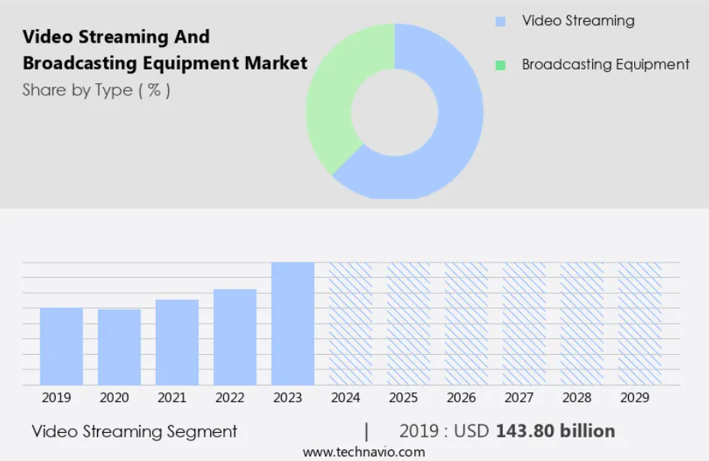
Task: Select the Broadcasting Equipment legend label
Action: click(605, 65)
